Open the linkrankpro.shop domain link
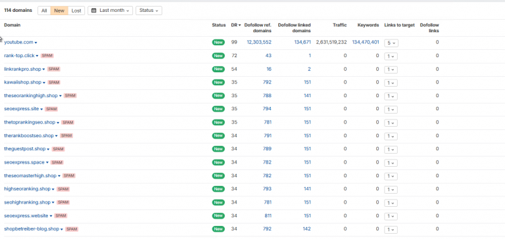 click(22, 69)
